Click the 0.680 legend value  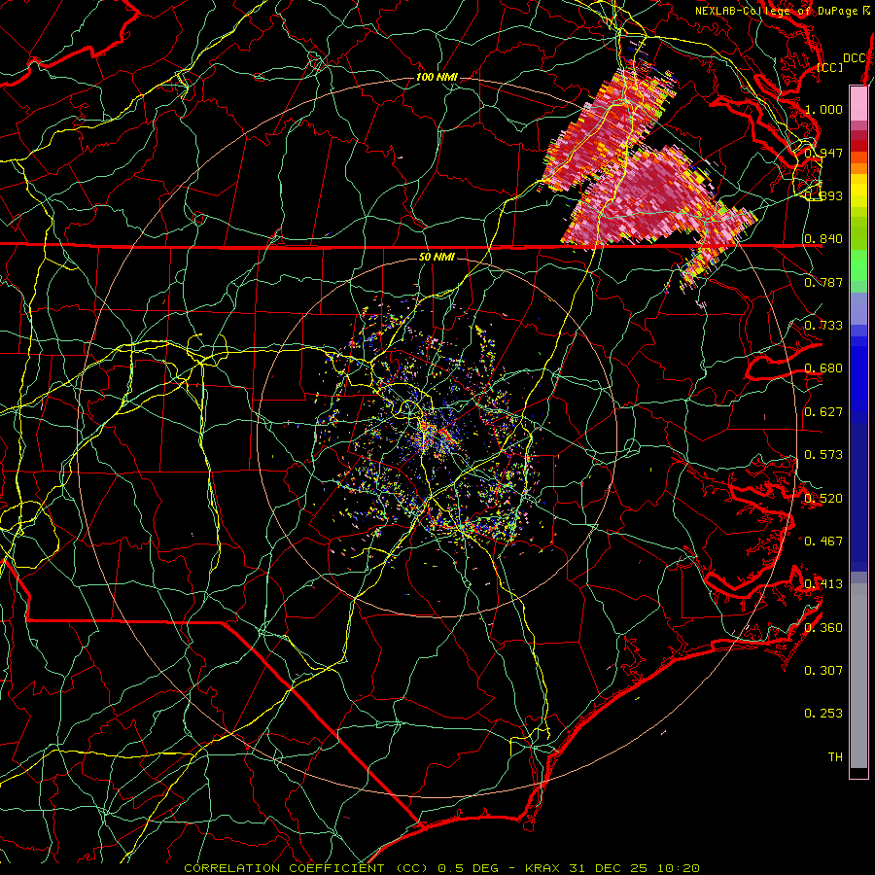823,368
